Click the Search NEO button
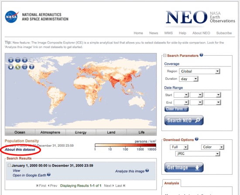This screenshot has height=195, width=240. [x=184, y=120]
